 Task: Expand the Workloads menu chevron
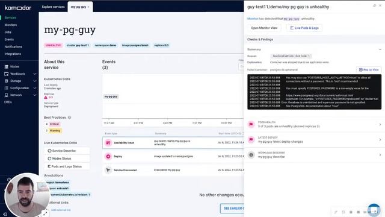[x=35, y=74]
